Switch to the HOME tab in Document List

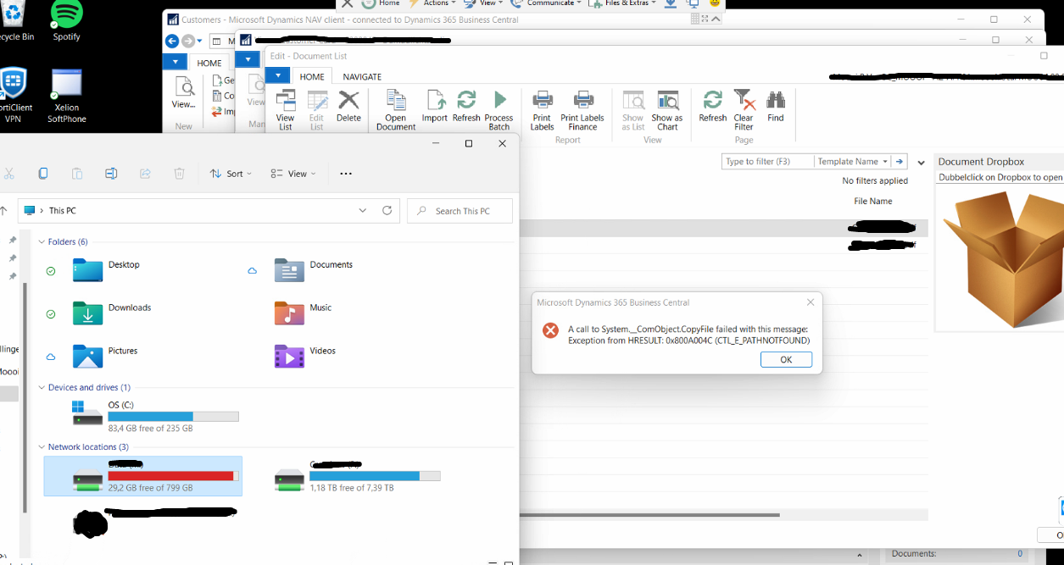click(x=312, y=76)
